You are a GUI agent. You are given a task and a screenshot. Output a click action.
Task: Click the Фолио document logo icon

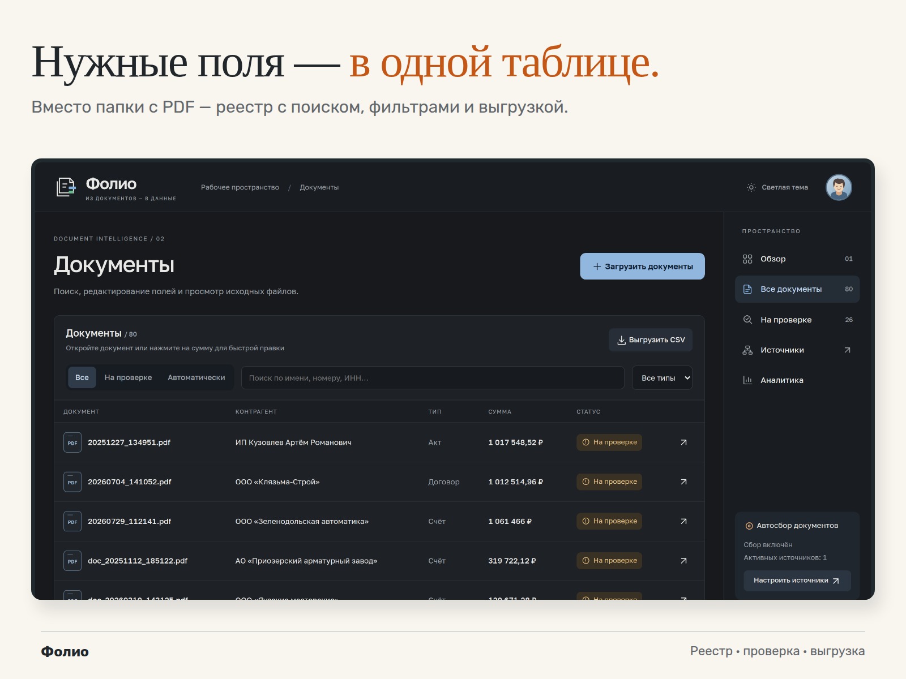(x=66, y=187)
